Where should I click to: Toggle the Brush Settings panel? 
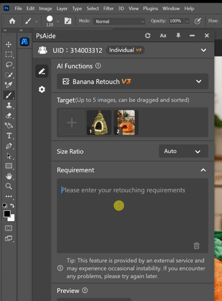point(68,21)
